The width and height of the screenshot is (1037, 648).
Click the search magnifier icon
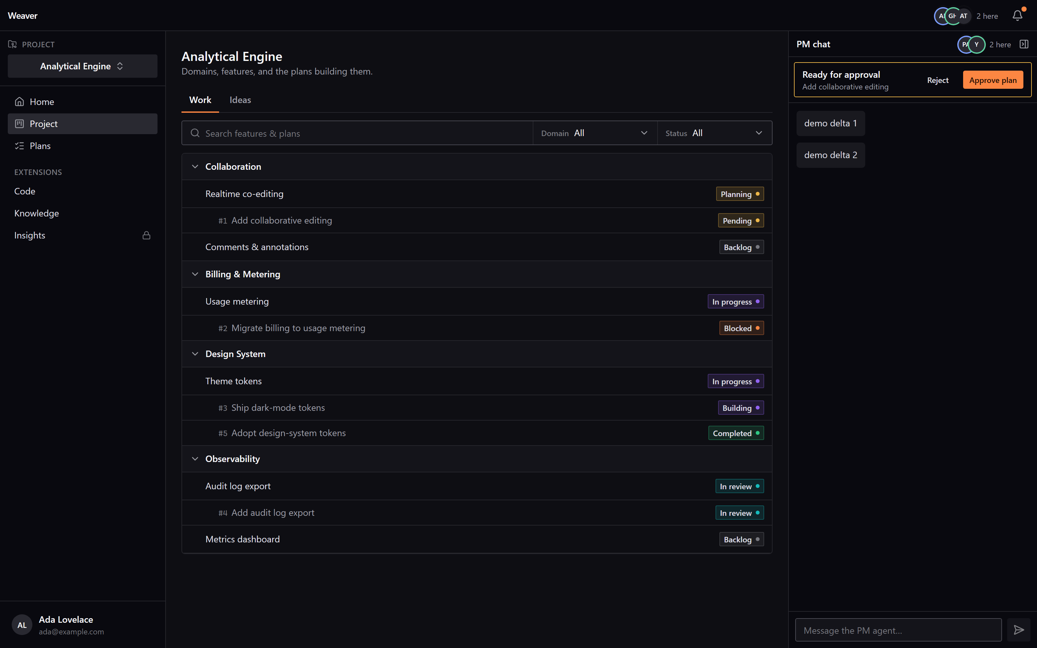(195, 133)
